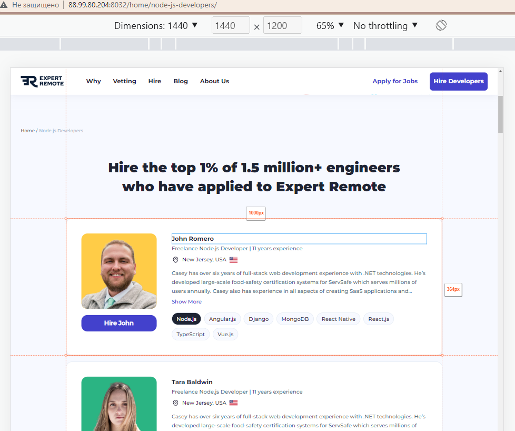This screenshot has height=431, width=515.
Task: Open the No throttling dropdown
Action: click(385, 26)
